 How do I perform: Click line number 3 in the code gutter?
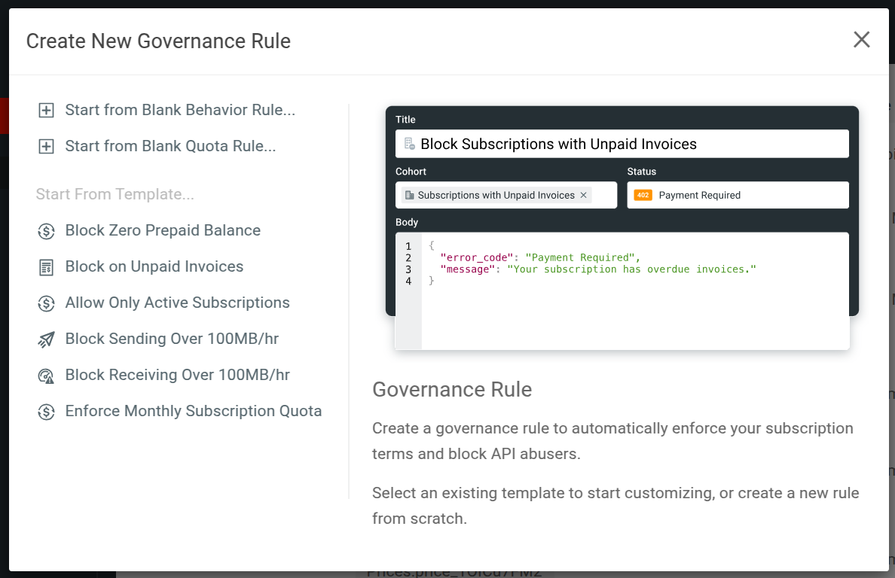(x=408, y=269)
